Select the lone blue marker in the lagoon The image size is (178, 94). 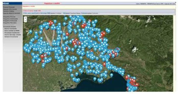tap(95, 79)
